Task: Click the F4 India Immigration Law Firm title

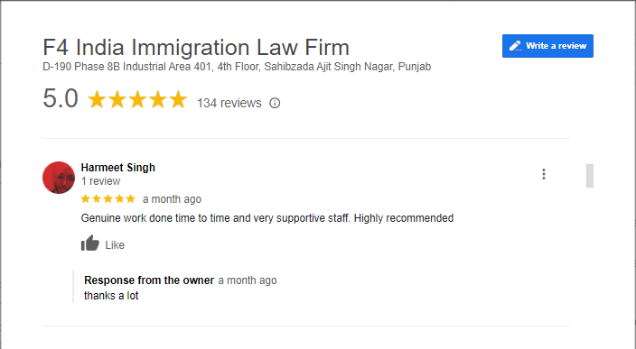Action: [x=196, y=48]
